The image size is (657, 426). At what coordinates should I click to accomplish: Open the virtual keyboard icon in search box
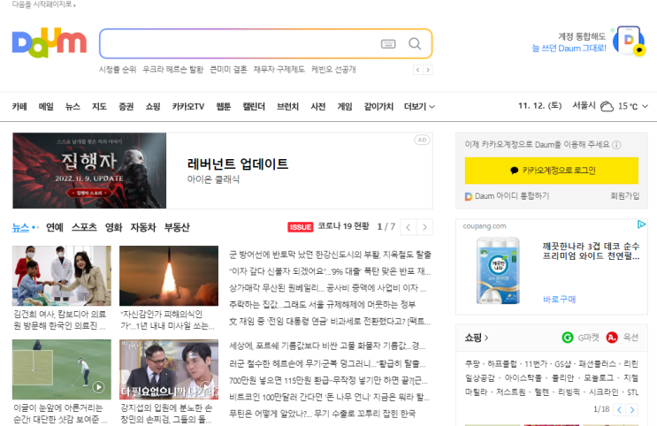pyautogui.click(x=388, y=43)
